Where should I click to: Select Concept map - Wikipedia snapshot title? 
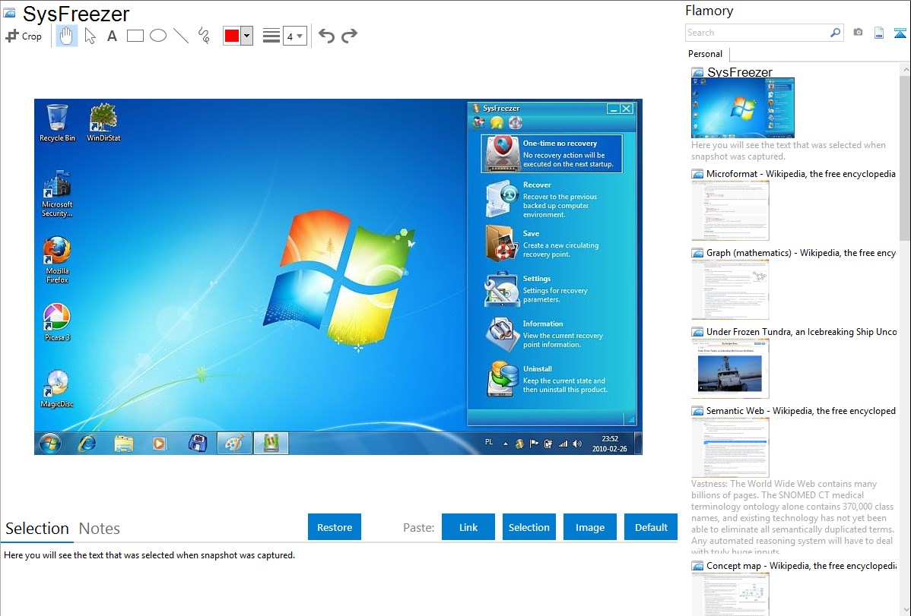click(801, 565)
